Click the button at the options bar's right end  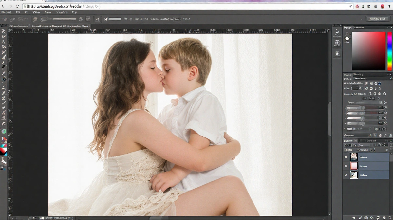[377, 19]
